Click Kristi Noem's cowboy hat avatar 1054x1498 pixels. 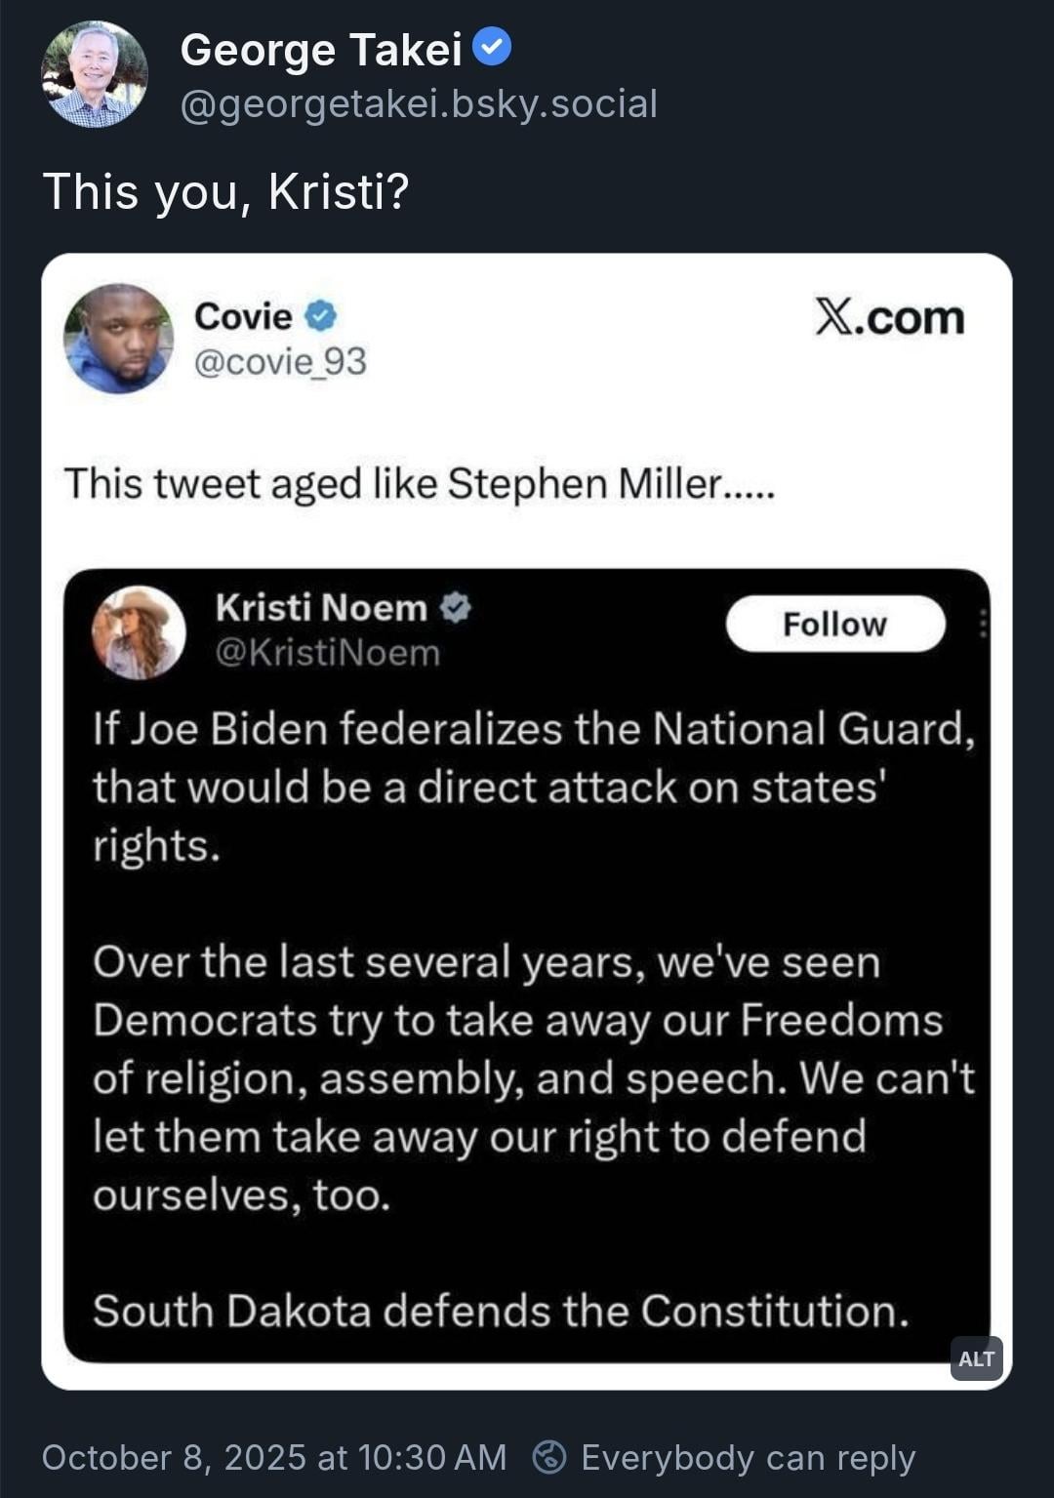click(139, 631)
